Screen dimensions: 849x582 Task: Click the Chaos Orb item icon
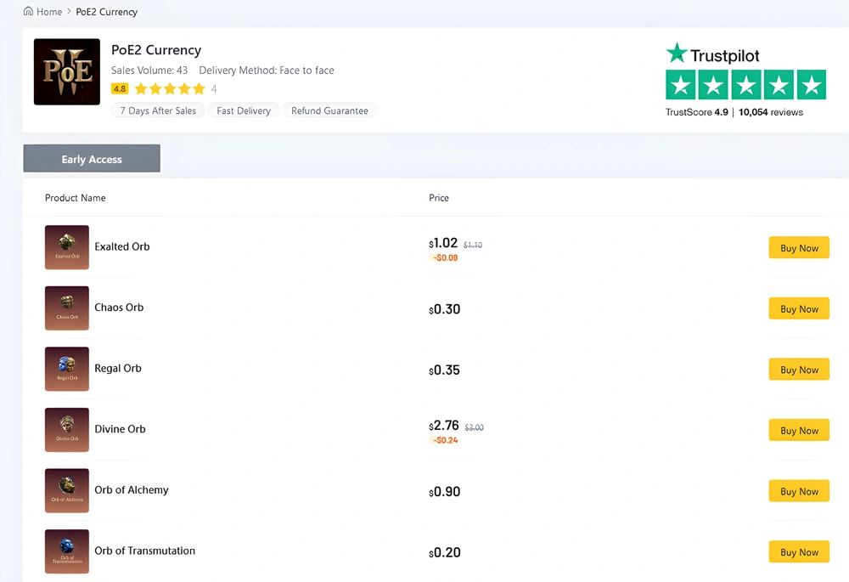click(x=67, y=308)
